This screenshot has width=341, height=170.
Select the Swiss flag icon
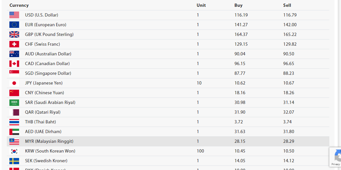[14, 44]
